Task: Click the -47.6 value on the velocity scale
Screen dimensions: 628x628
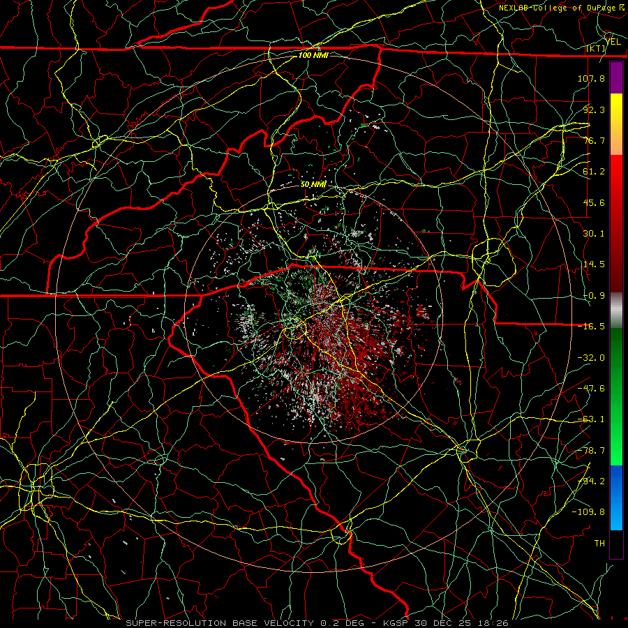Action: point(591,389)
